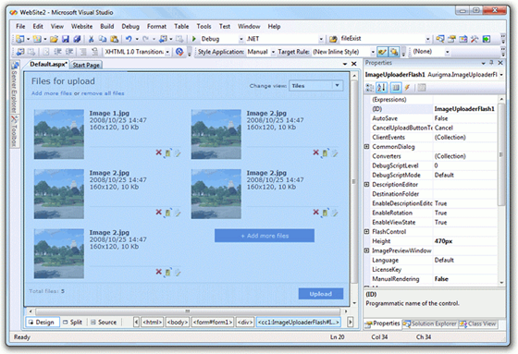Viewport: 518px width, 354px height.
Task: Expand the ImagePreviewWindow property group
Action: pos(366,250)
